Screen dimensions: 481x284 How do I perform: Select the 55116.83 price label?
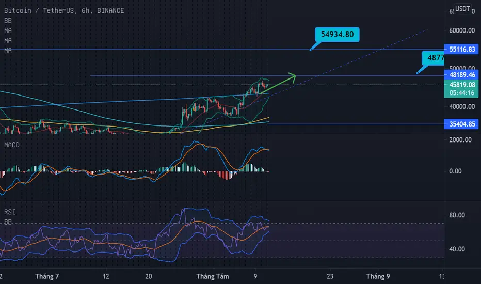tap(461, 49)
